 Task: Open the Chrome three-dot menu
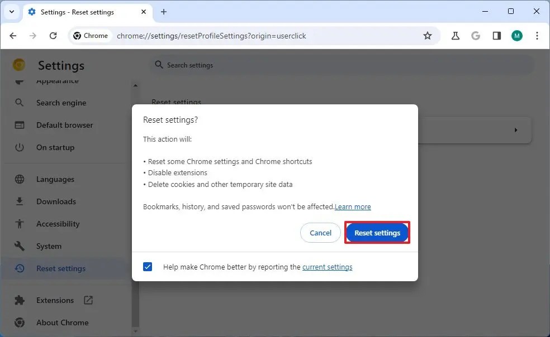point(537,35)
